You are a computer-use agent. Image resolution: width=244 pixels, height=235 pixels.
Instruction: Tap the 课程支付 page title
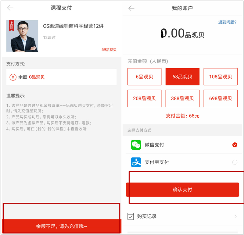point(61,8)
